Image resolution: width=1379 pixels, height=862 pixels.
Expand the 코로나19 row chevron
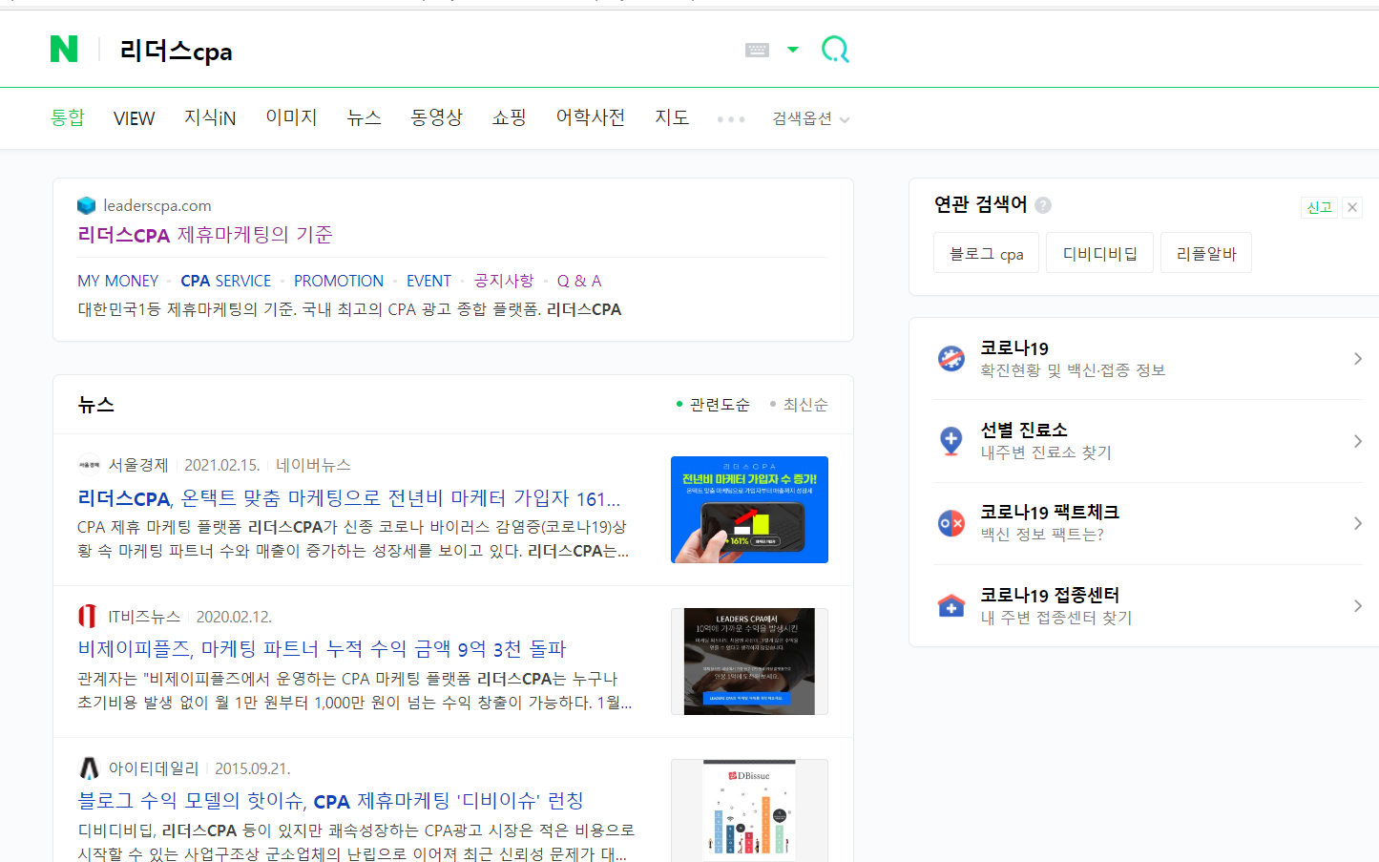[1357, 359]
